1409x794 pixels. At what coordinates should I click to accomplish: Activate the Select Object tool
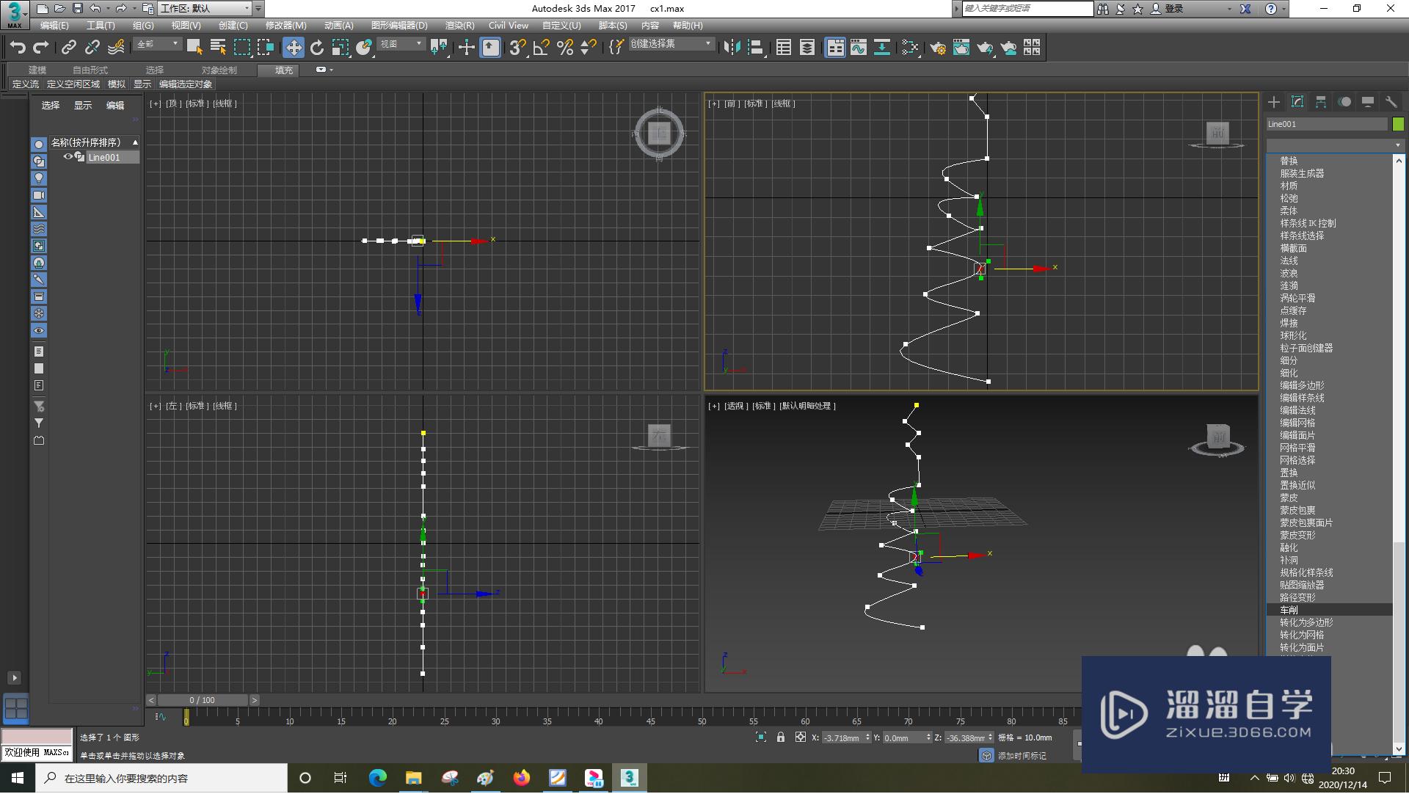tap(194, 48)
